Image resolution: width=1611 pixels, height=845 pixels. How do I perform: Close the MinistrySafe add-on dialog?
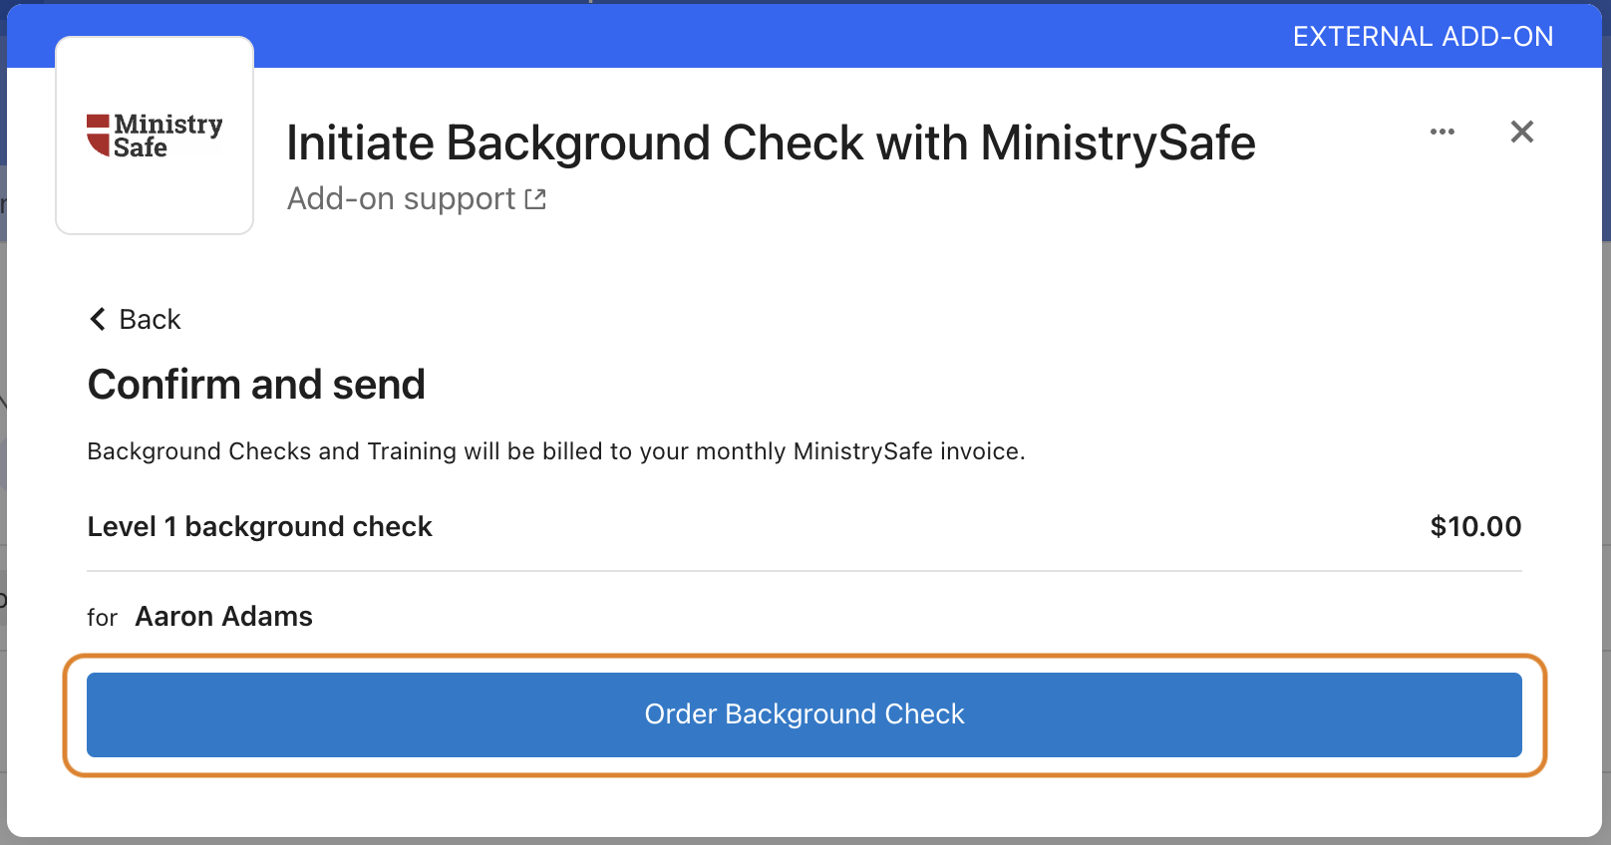1521,132
